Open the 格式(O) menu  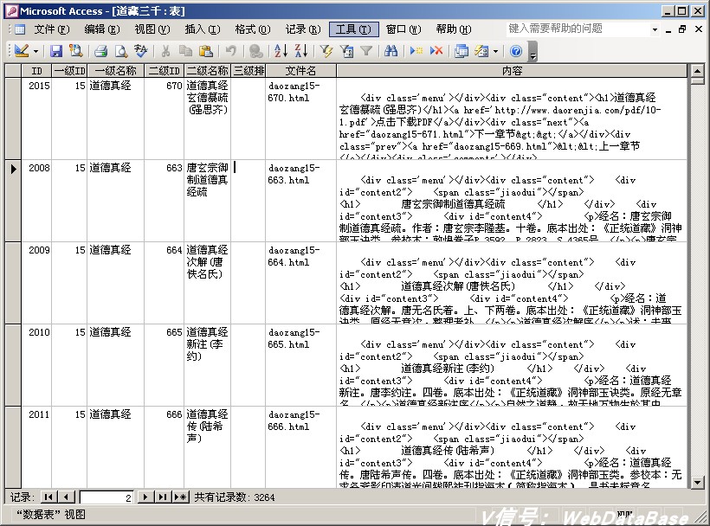coord(253,29)
